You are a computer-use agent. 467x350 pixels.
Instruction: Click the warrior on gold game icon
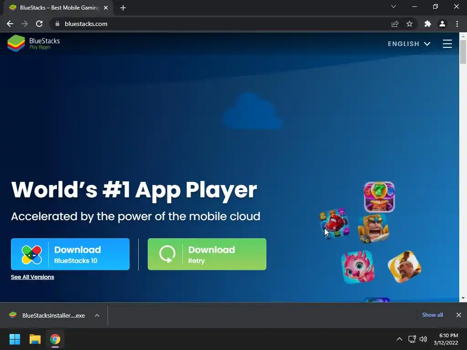tap(405, 267)
